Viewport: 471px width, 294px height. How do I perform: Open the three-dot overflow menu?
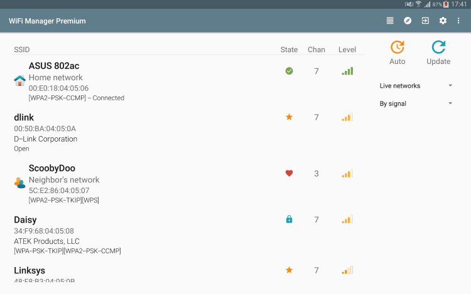click(x=459, y=21)
